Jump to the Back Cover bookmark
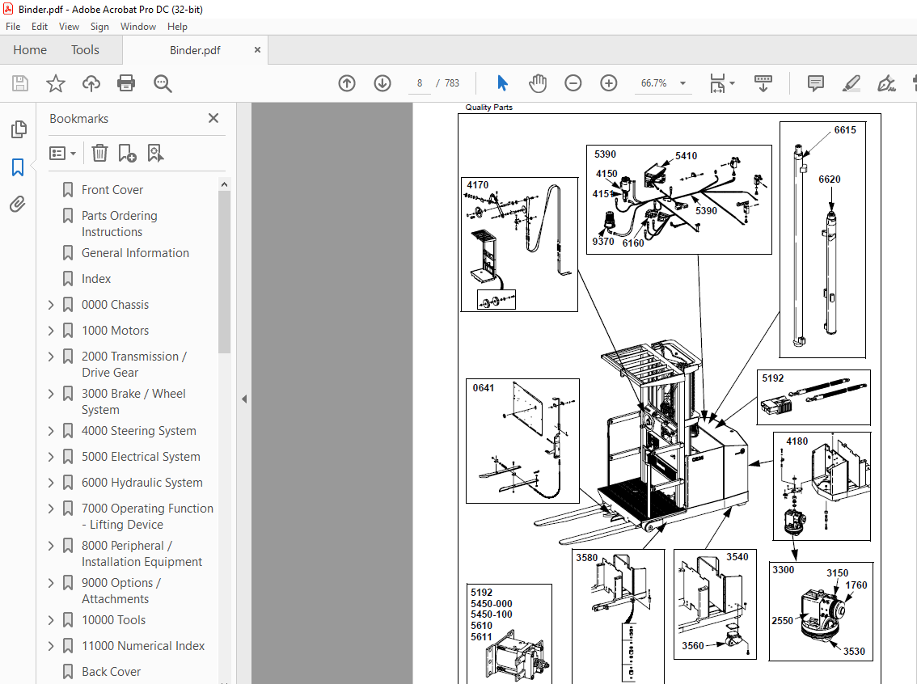This screenshot has width=917, height=684. 111,671
